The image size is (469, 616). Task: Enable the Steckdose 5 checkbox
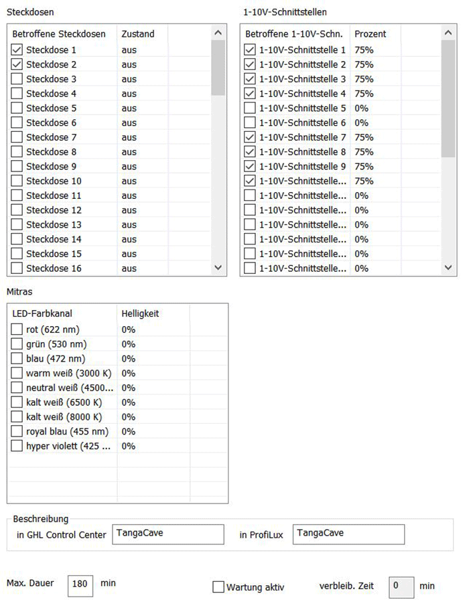tap(17, 108)
